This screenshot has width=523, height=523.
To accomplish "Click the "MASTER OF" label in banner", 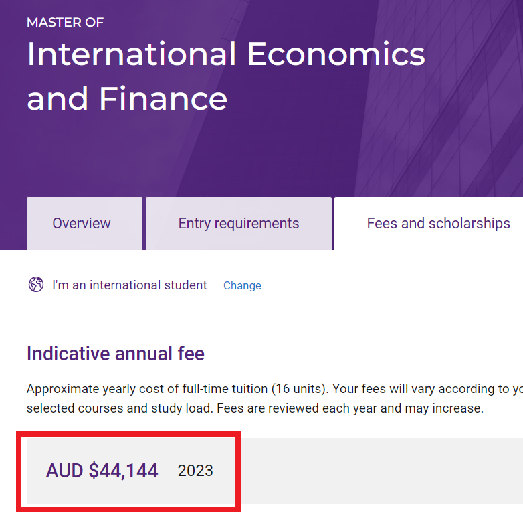I will 65,23.
